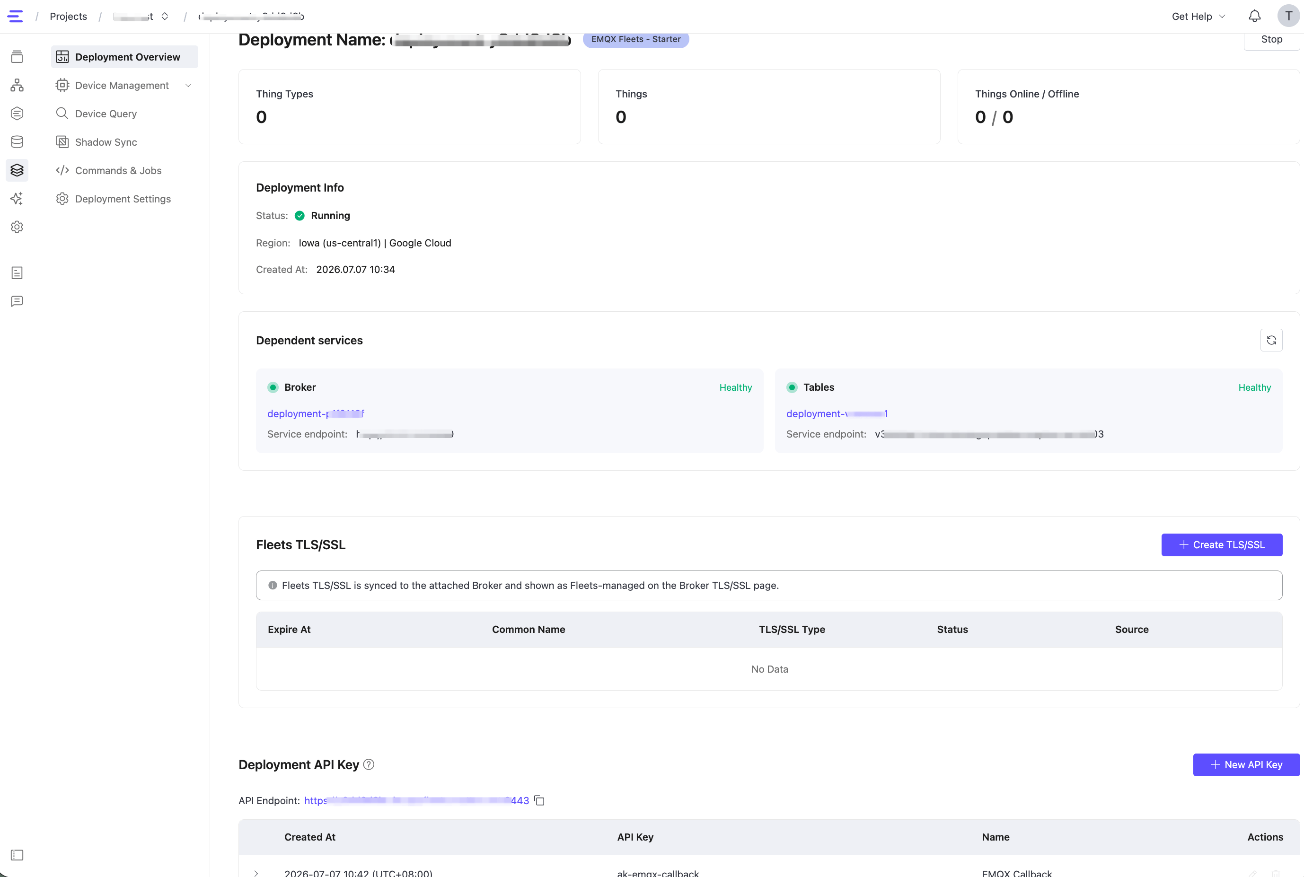The height and width of the screenshot is (877, 1304).
Task: Click the Commands & Jobs code icon
Action: (x=62, y=171)
